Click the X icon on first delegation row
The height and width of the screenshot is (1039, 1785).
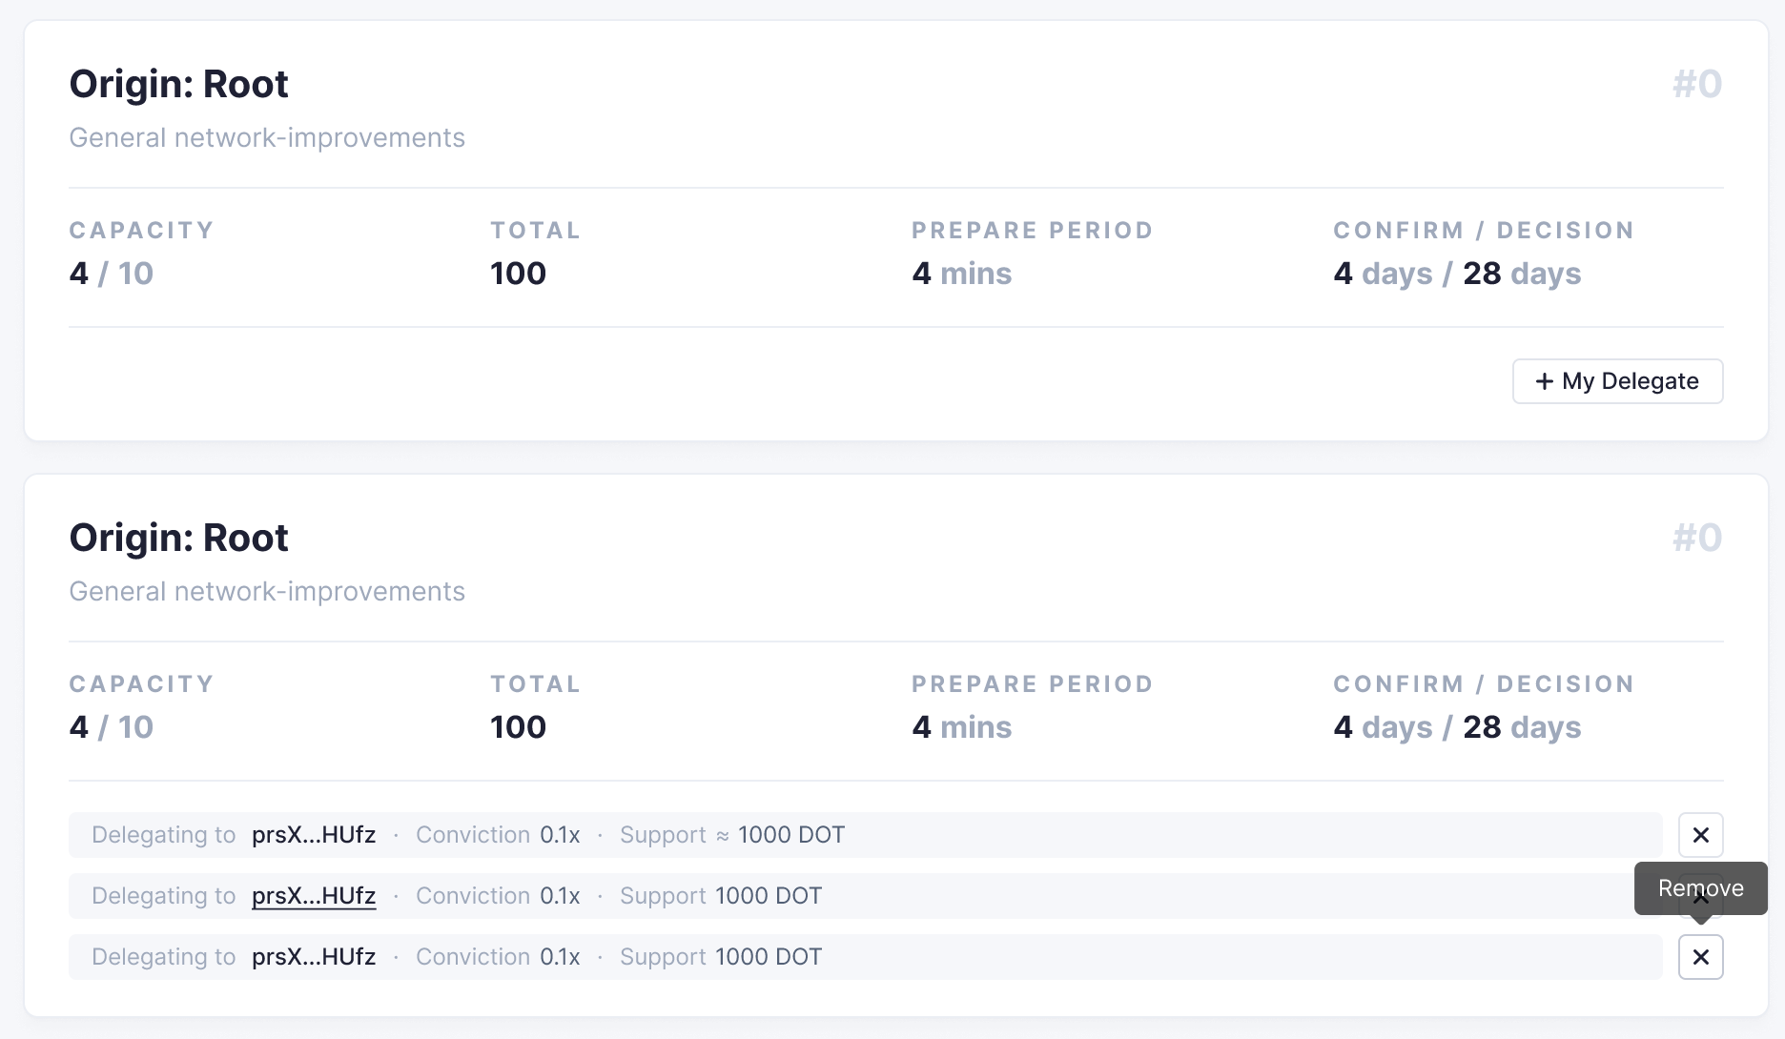(1701, 835)
